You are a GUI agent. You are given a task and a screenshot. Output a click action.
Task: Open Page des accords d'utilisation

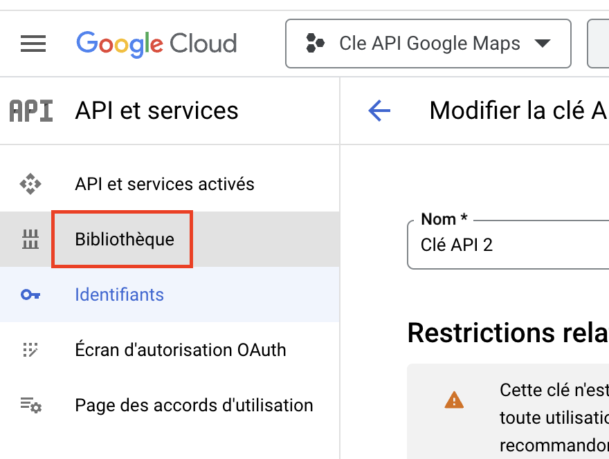click(x=194, y=405)
